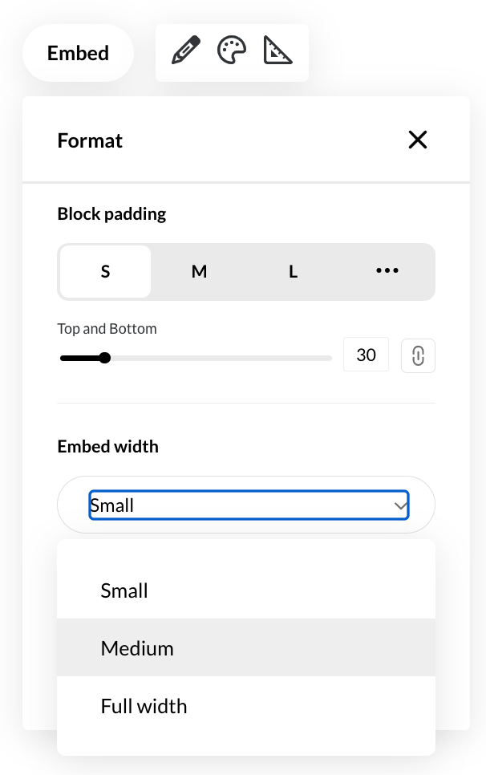The height and width of the screenshot is (775, 486).
Task: Click the Top and Bottom slider handle
Action: 105,358
